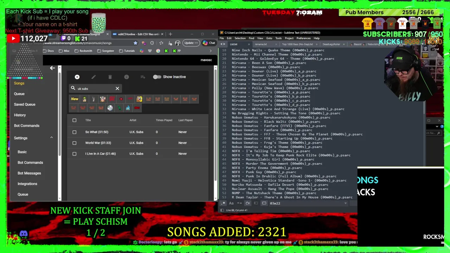Viewport: 450px width, 253px height.
Task: Switch to editCSVonline browser tab
Action: coord(139,34)
